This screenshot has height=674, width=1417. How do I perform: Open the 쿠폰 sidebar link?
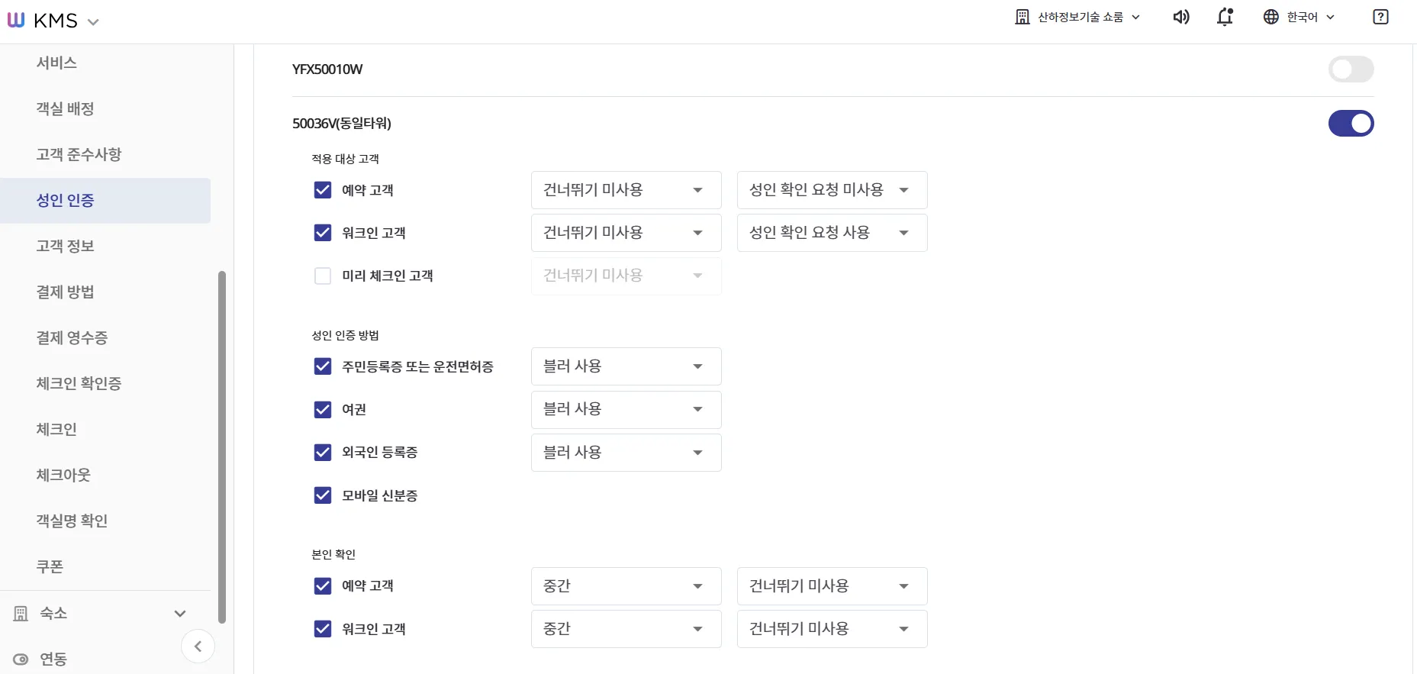pyautogui.click(x=50, y=567)
